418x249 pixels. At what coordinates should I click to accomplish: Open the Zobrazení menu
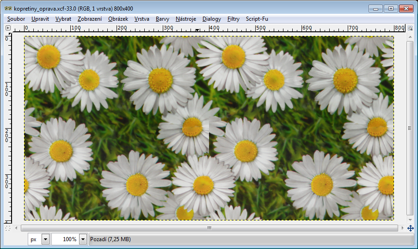click(90, 19)
